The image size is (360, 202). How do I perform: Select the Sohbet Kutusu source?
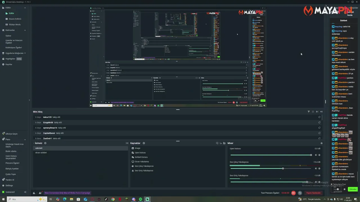[178, 157]
